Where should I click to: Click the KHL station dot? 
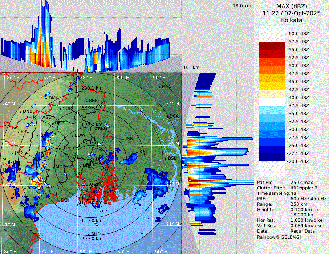coord(137,152)
